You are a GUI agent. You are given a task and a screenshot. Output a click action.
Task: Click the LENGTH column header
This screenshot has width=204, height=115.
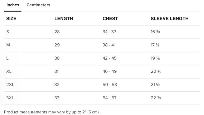64,18
